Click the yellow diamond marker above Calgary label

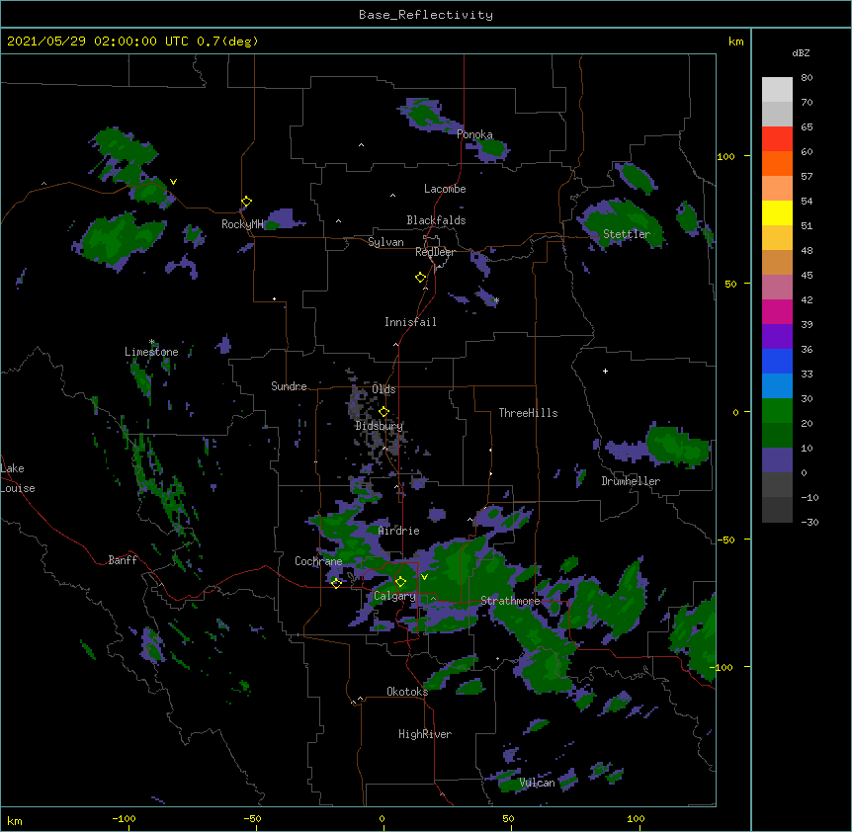point(400,582)
